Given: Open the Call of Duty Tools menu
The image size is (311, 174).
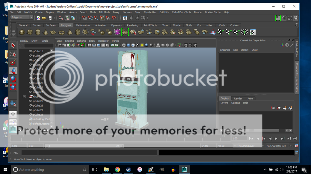Looking at the screenshot, I should (x=181, y=12).
